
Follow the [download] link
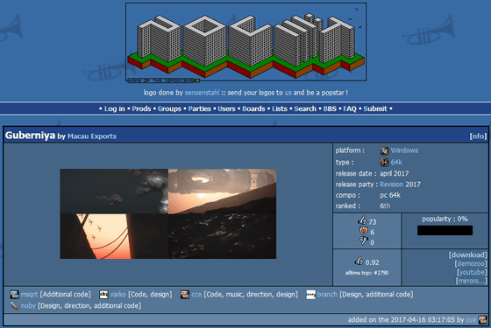pos(468,255)
